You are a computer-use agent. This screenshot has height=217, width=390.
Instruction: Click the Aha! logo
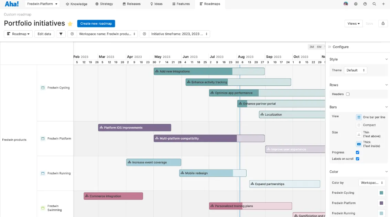12,4
